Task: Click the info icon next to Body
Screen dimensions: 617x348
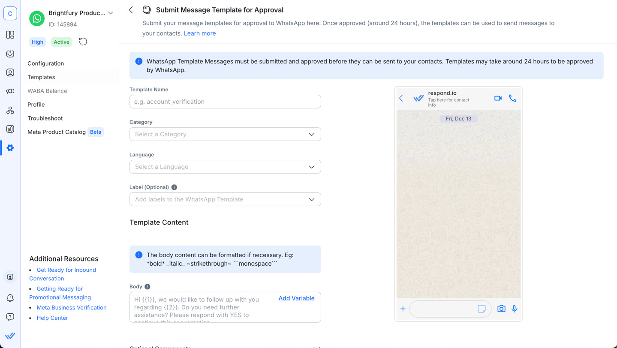Action: pos(147,287)
